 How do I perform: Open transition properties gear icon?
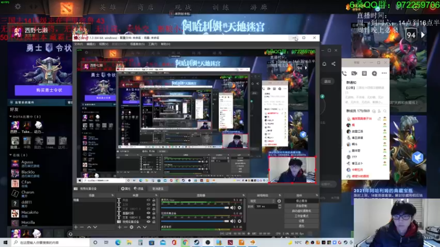click(279, 201)
